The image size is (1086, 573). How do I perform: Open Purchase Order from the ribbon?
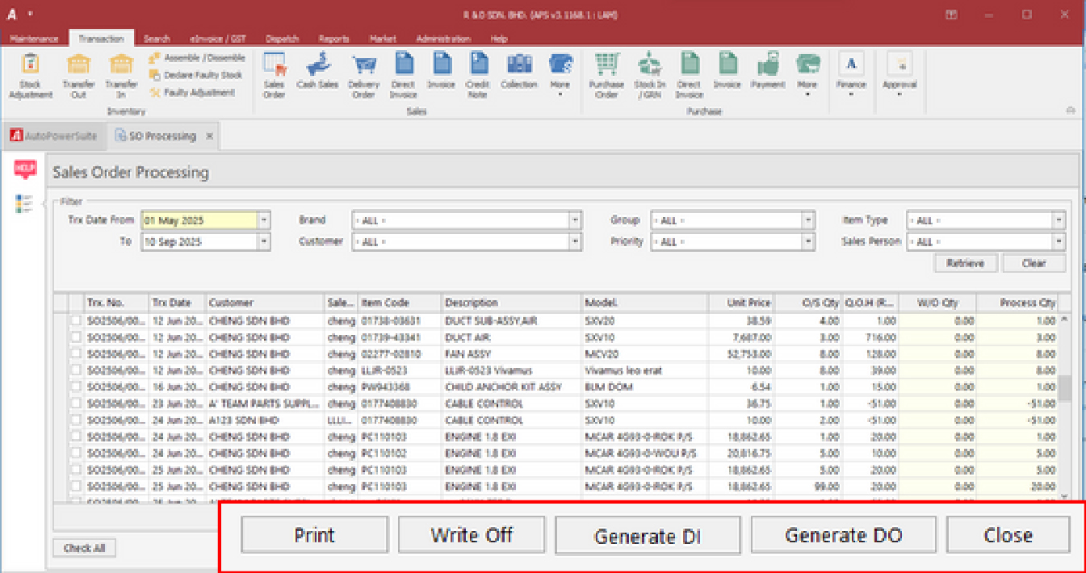[x=606, y=65]
